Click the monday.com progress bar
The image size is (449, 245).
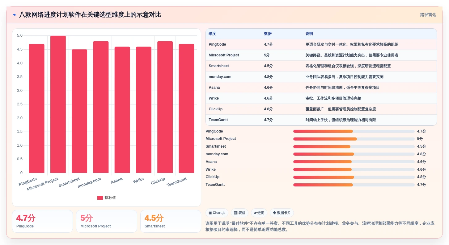click(354, 154)
